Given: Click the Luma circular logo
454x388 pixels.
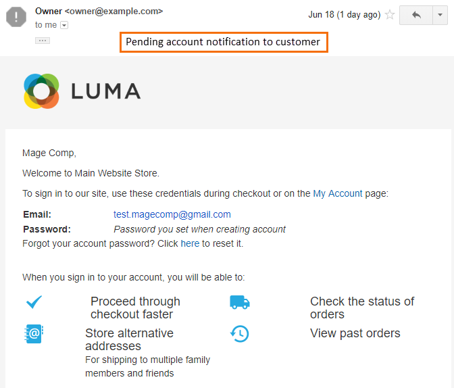Looking at the screenshot, I should point(41,91).
